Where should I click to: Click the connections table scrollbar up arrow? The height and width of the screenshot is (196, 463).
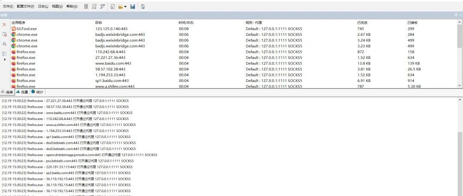(x=460, y=22)
